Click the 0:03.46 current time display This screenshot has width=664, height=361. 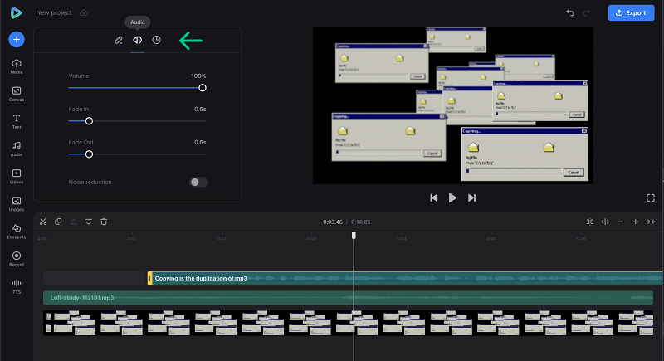pos(333,222)
